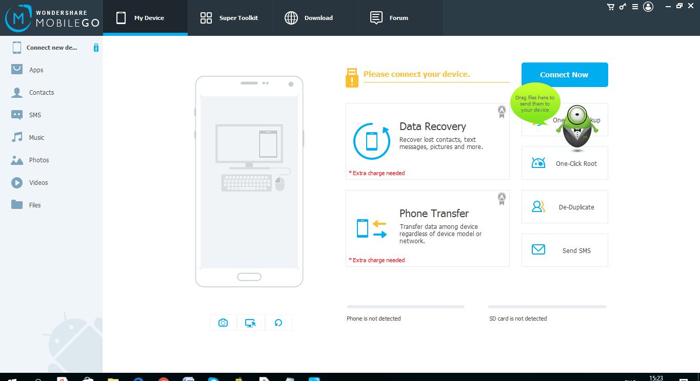Click the key registration icon

(x=623, y=7)
